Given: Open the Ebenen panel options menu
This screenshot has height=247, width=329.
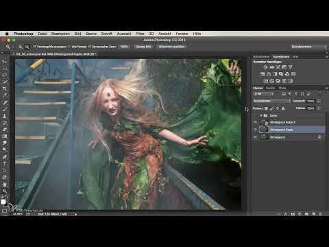Looking at the screenshot, I should click(326, 88).
